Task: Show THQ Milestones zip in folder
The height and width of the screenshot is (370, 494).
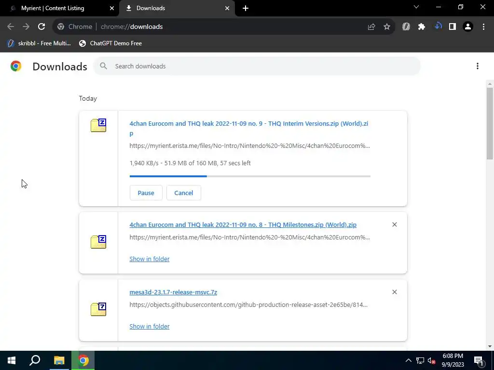Action: [150, 259]
